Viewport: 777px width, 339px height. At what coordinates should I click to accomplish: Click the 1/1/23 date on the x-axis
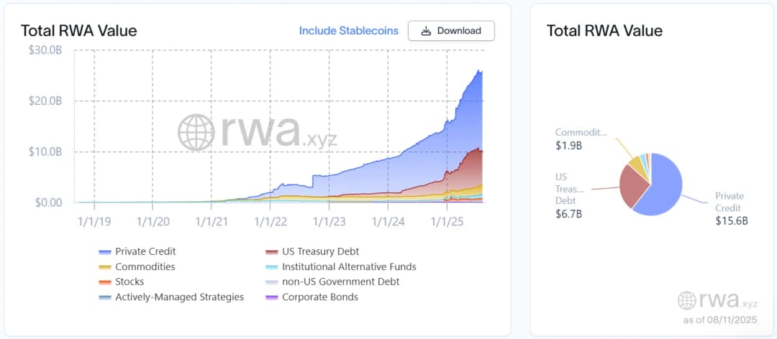click(x=330, y=222)
